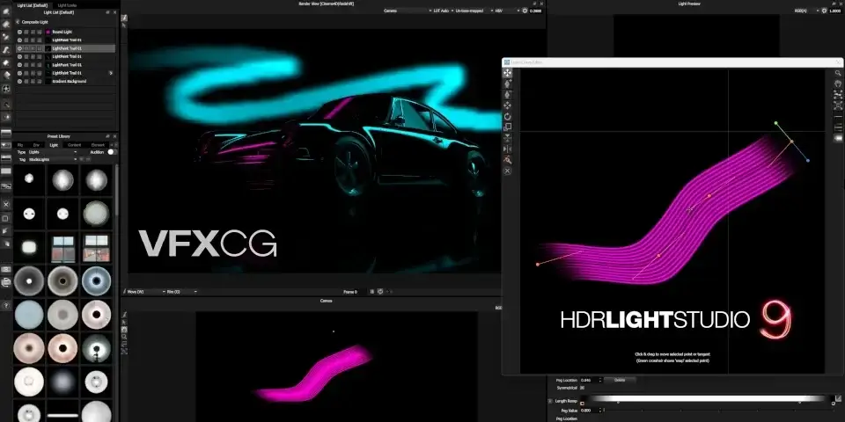Toggle the Audition switch in Preset Library
This screenshot has width=845, height=422.
coord(112,152)
